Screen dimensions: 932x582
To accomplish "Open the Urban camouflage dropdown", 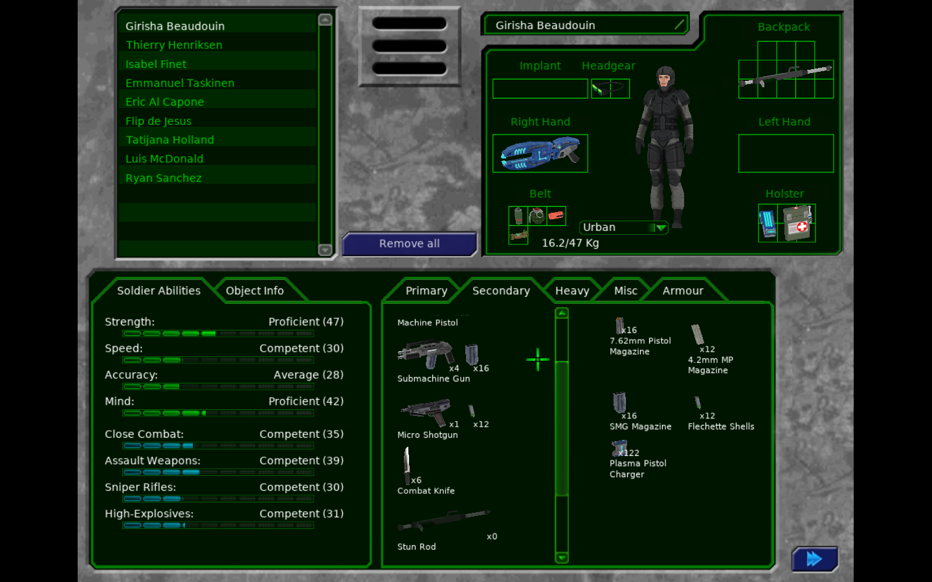I will coord(624,228).
